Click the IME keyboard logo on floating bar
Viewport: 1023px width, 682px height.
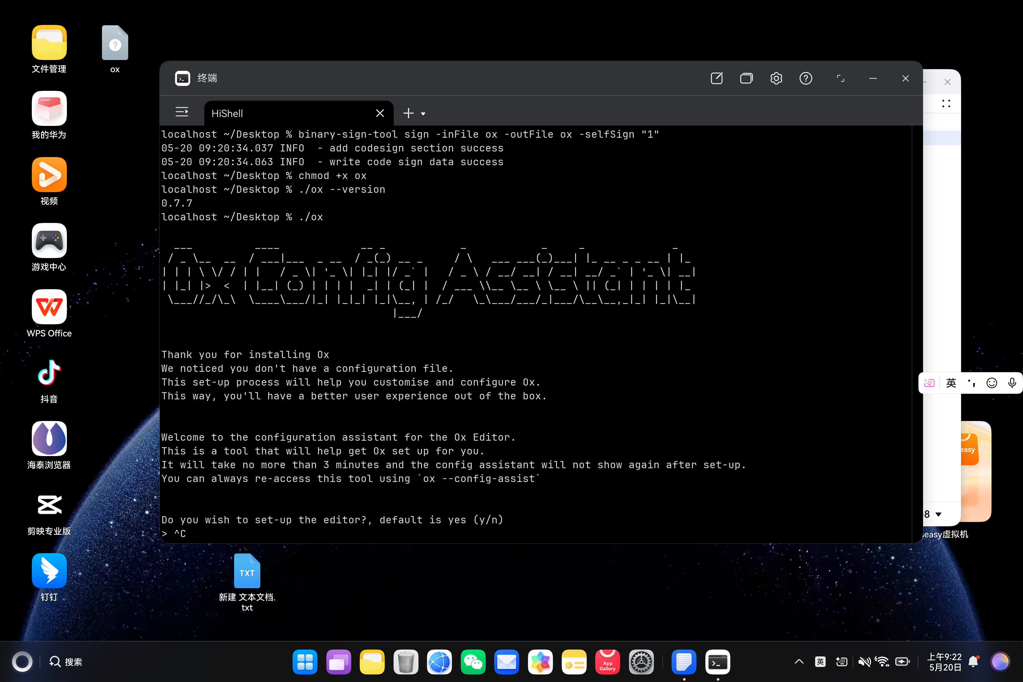(x=929, y=383)
